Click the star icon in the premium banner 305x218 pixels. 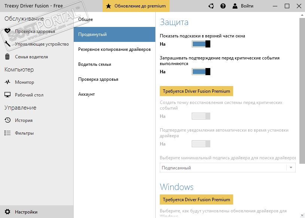coord(109,6)
